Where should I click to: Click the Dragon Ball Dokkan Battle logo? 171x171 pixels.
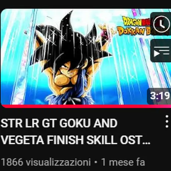pyautogui.click(x=135, y=26)
